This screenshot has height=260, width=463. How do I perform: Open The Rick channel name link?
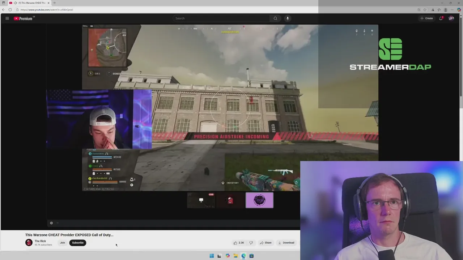(40, 241)
